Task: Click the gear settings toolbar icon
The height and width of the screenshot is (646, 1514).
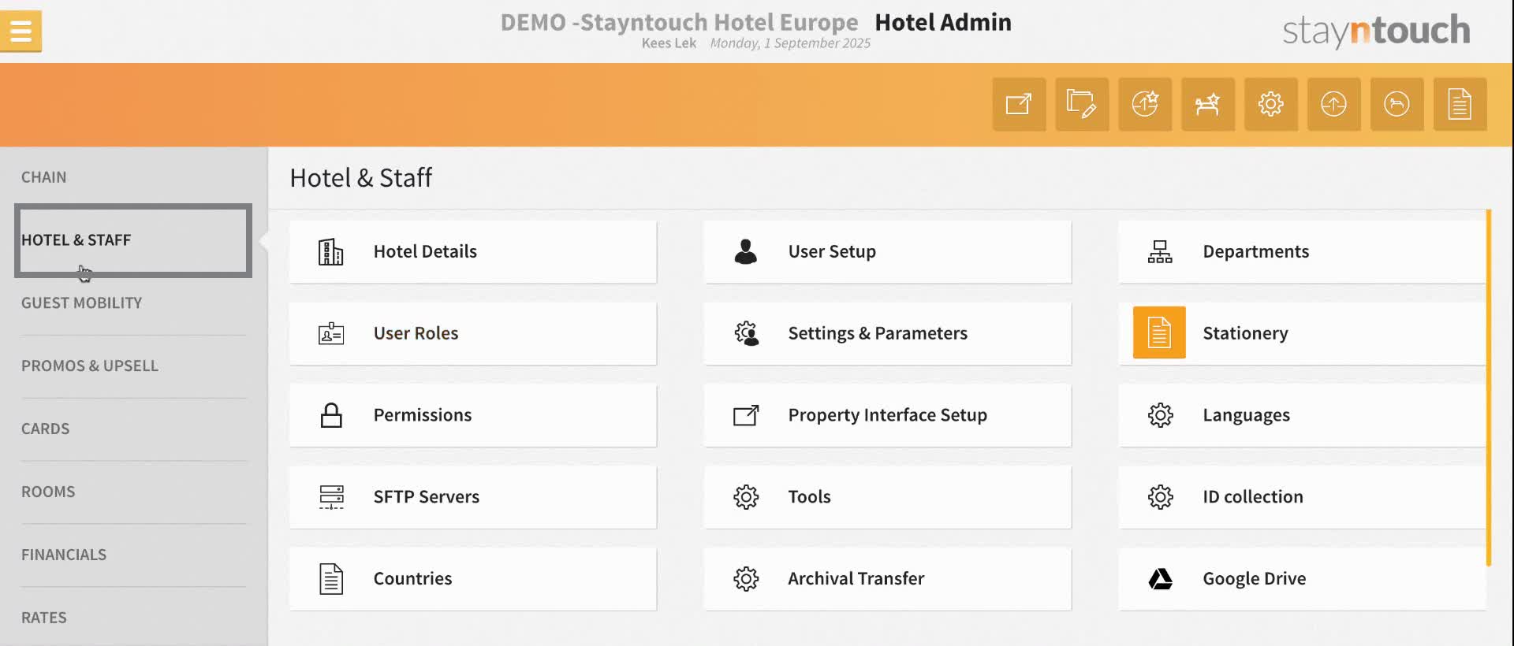Action: pos(1271,104)
